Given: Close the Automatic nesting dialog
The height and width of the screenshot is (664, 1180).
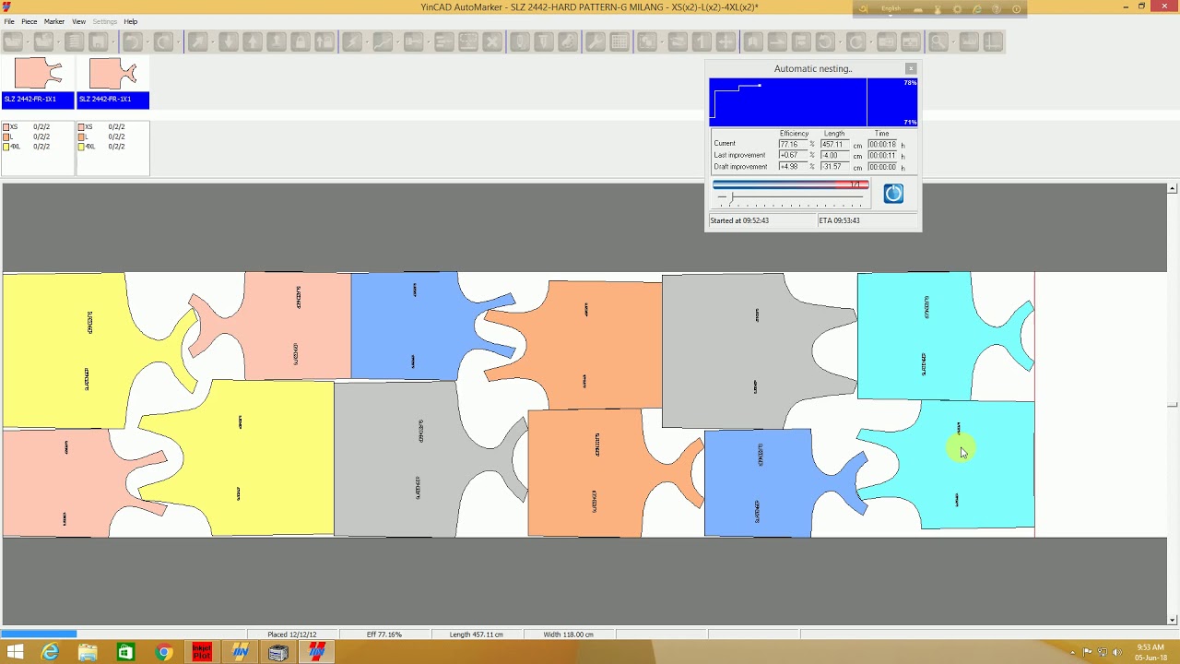Looking at the screenshot, I should (911, 68).
